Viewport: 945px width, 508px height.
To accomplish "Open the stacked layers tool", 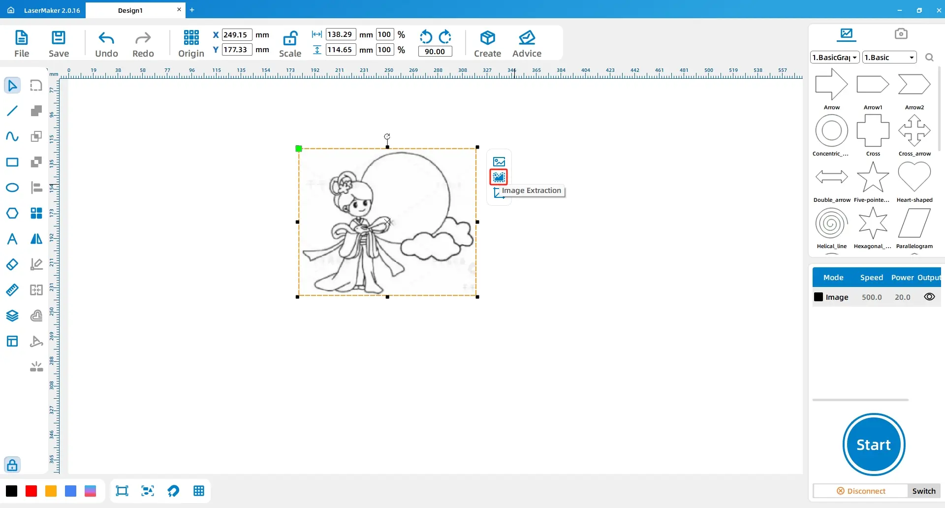I will pos(12,316).
